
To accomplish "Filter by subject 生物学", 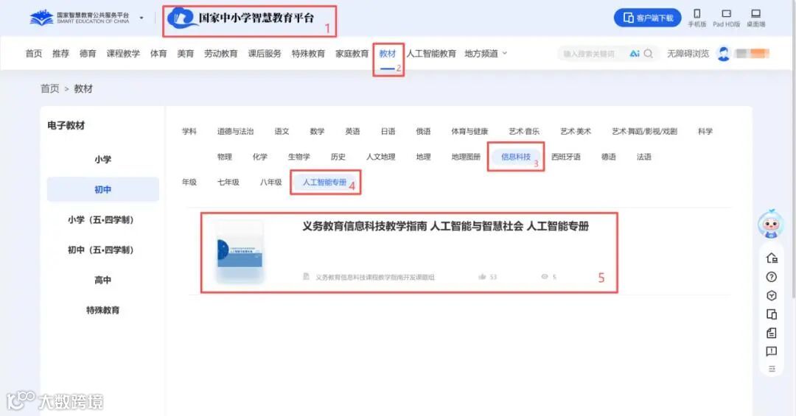I will (x=299, y=157).
